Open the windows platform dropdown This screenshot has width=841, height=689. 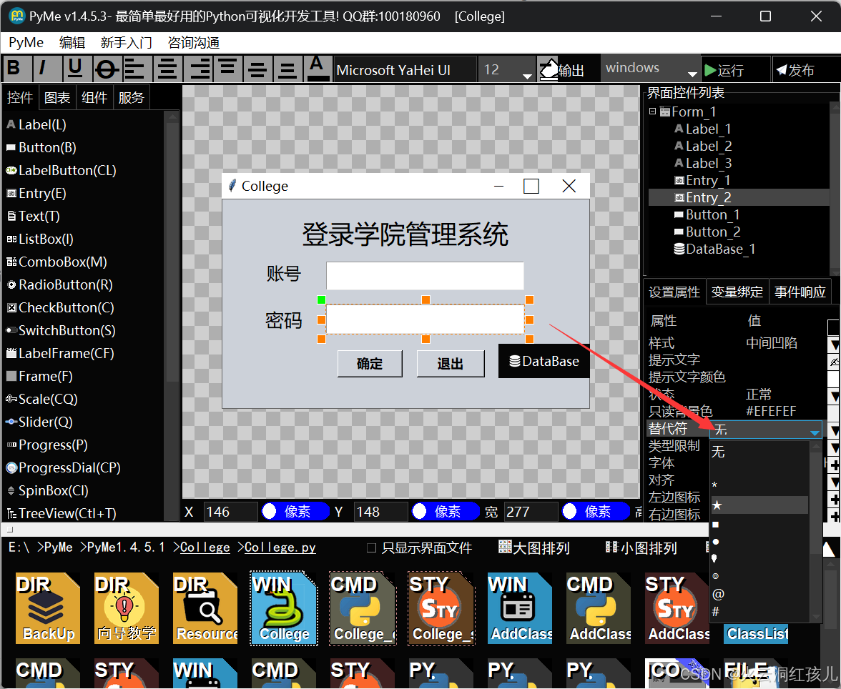coord(651,69)
